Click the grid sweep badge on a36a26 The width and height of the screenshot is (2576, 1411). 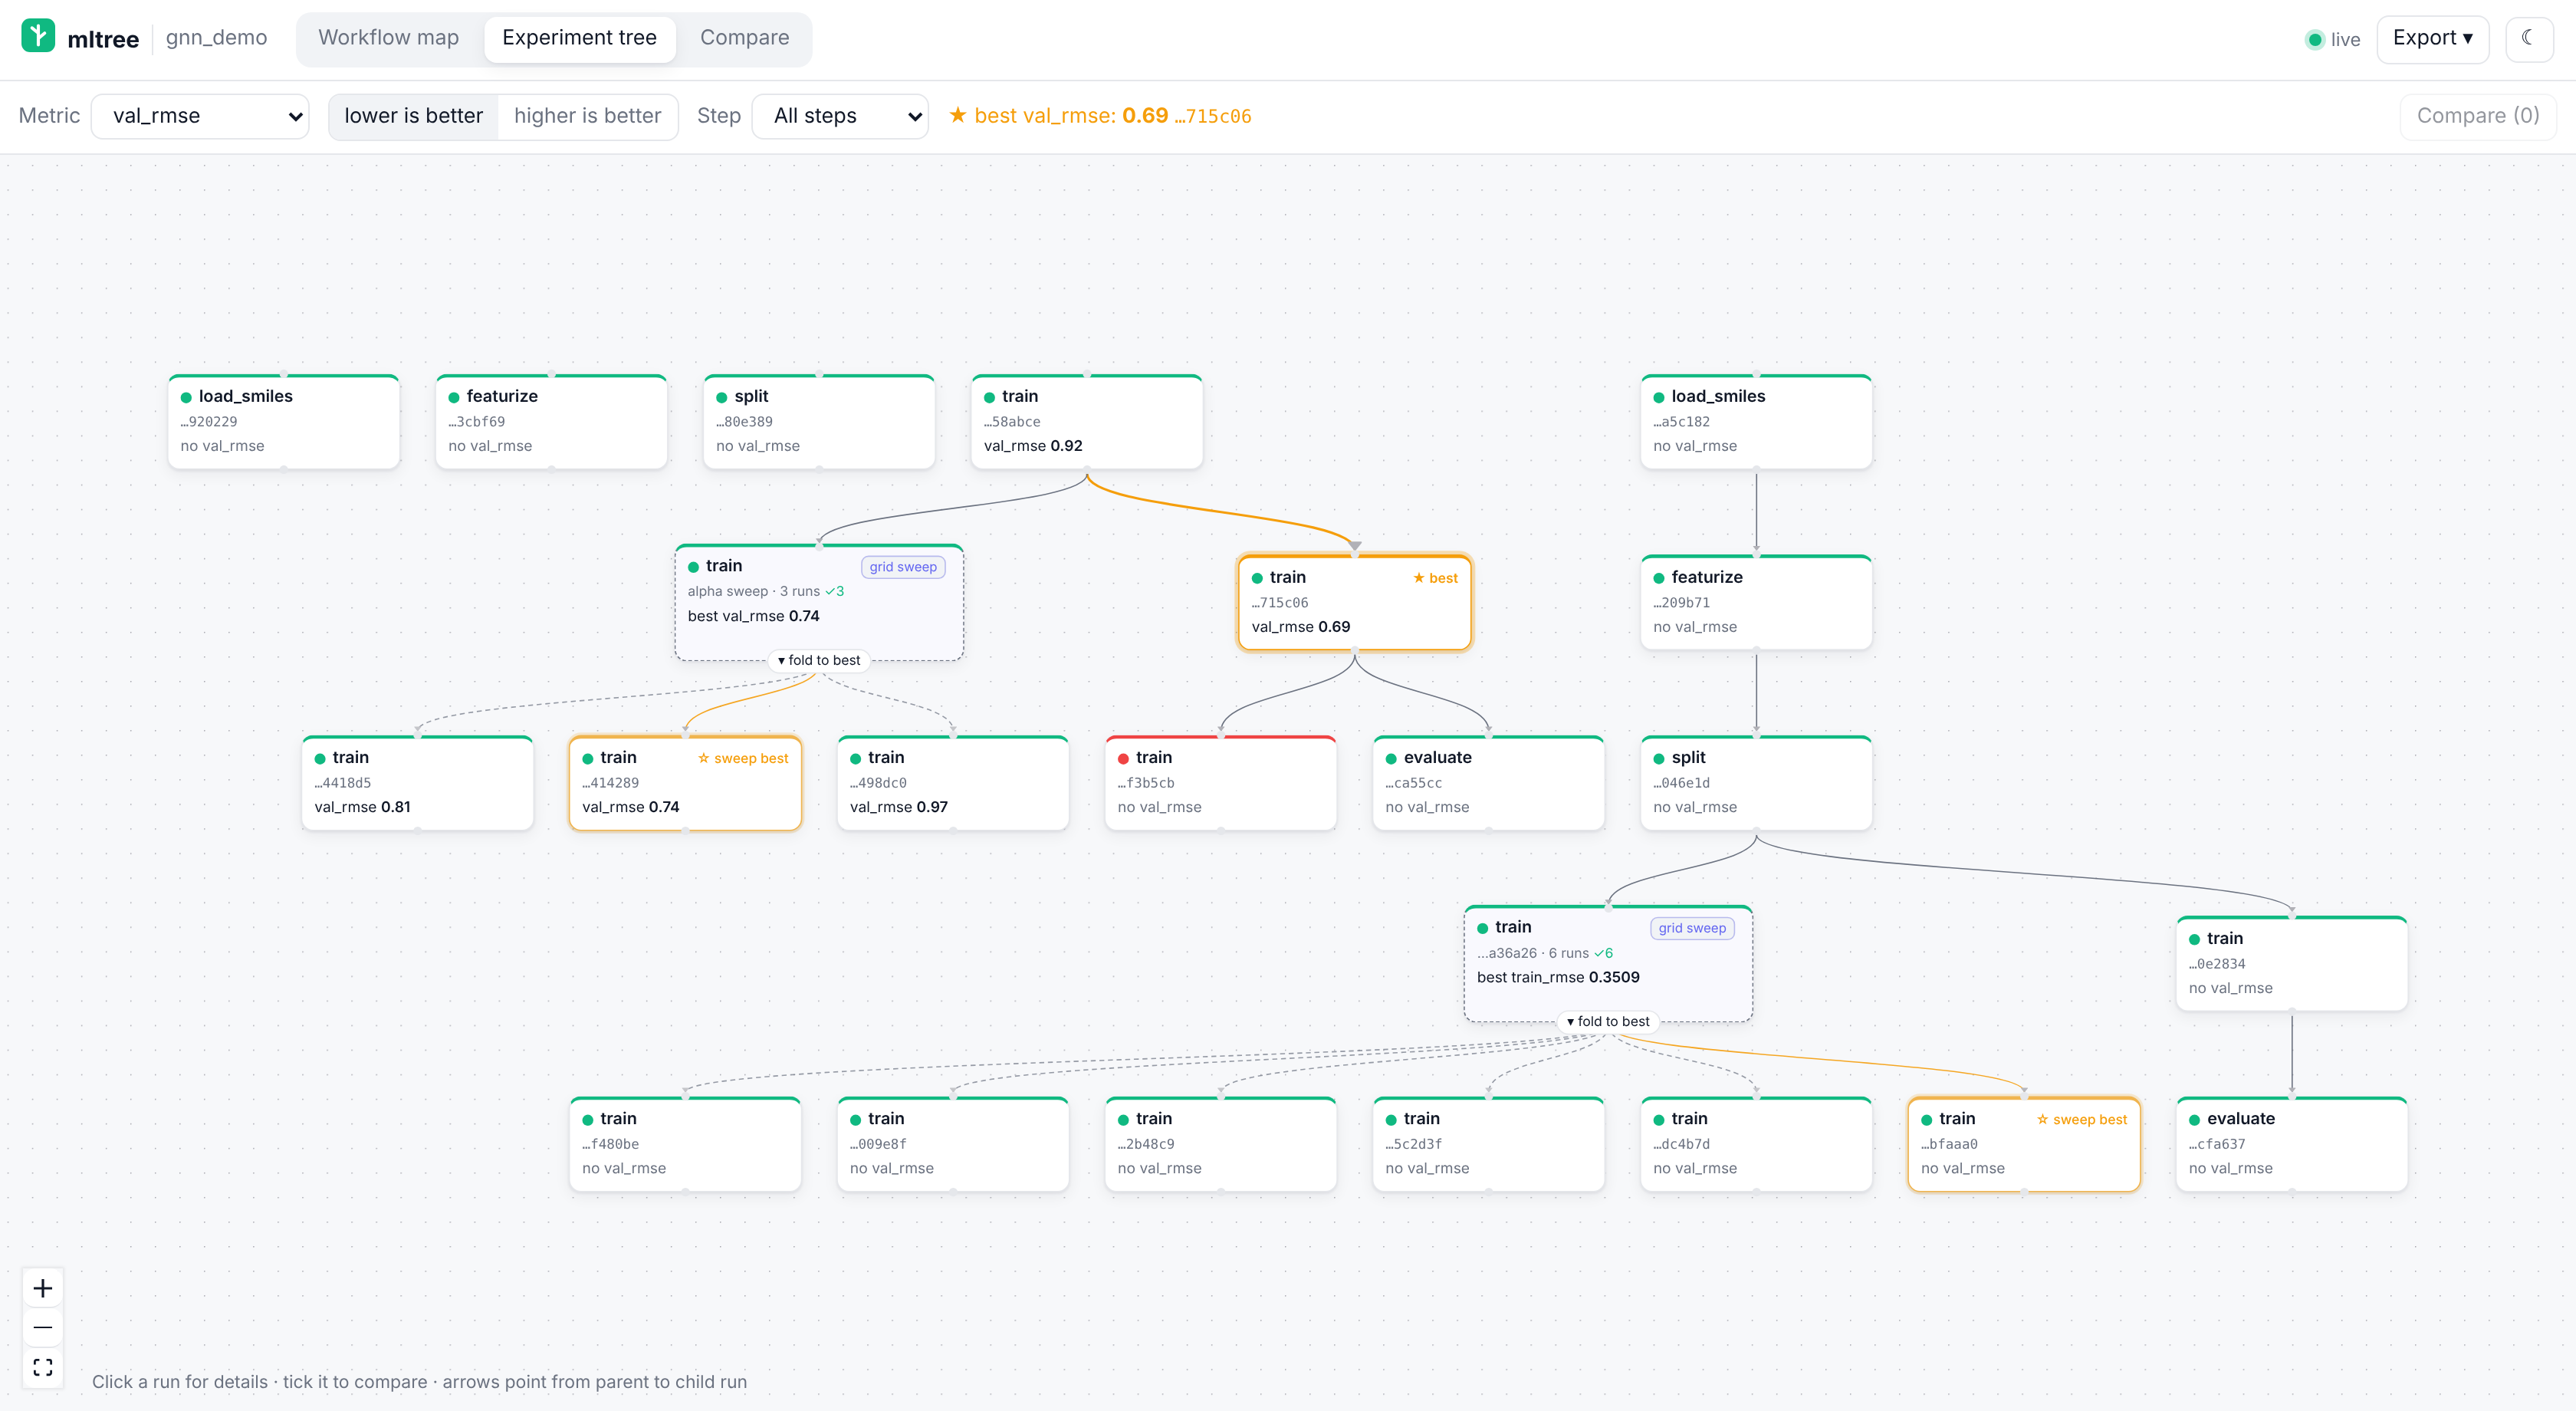click(1692, 928)
